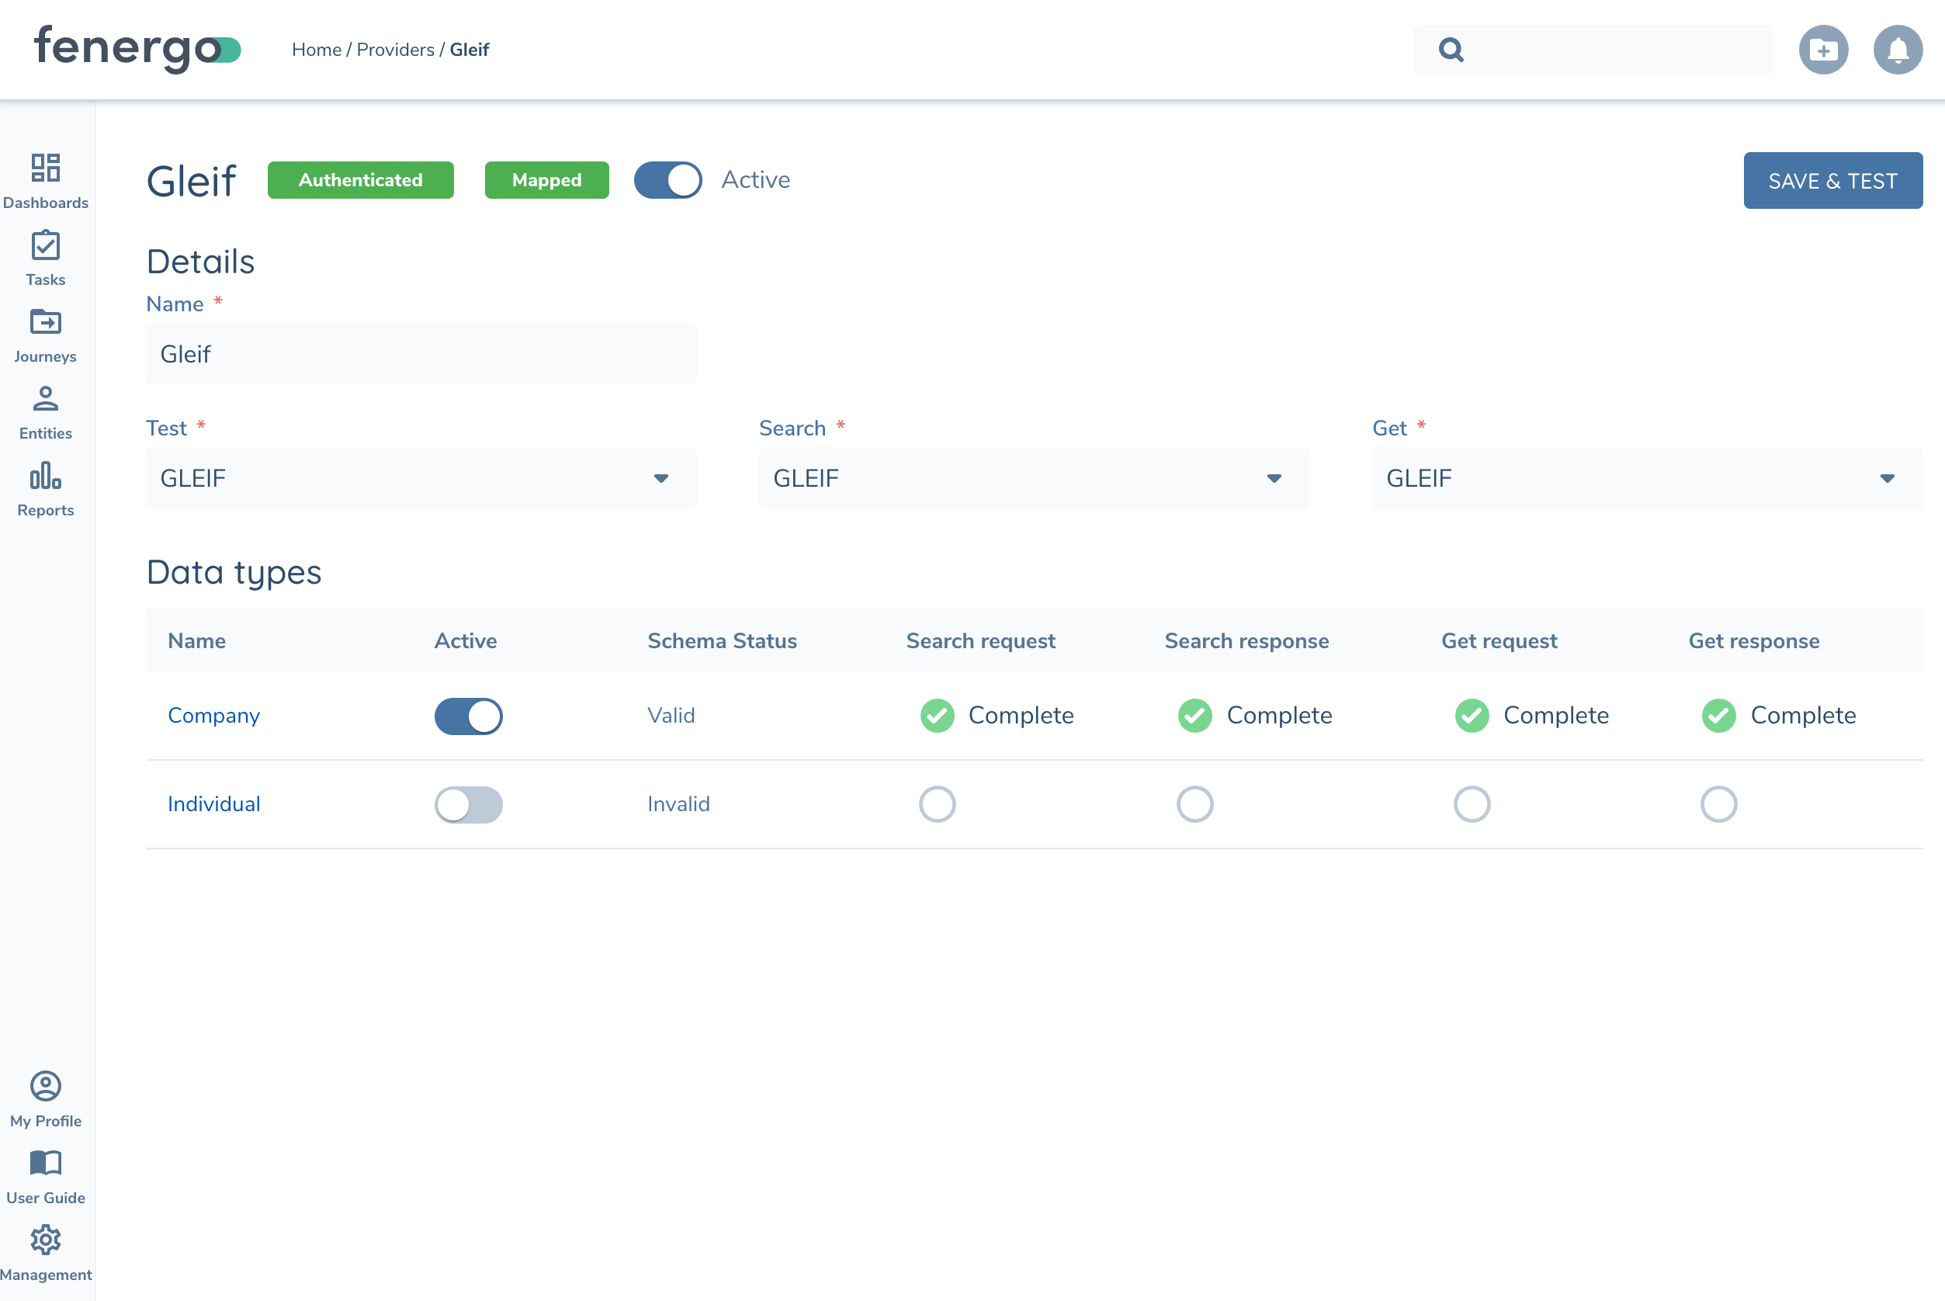Click the notification bell icon

click(1898, 50)
